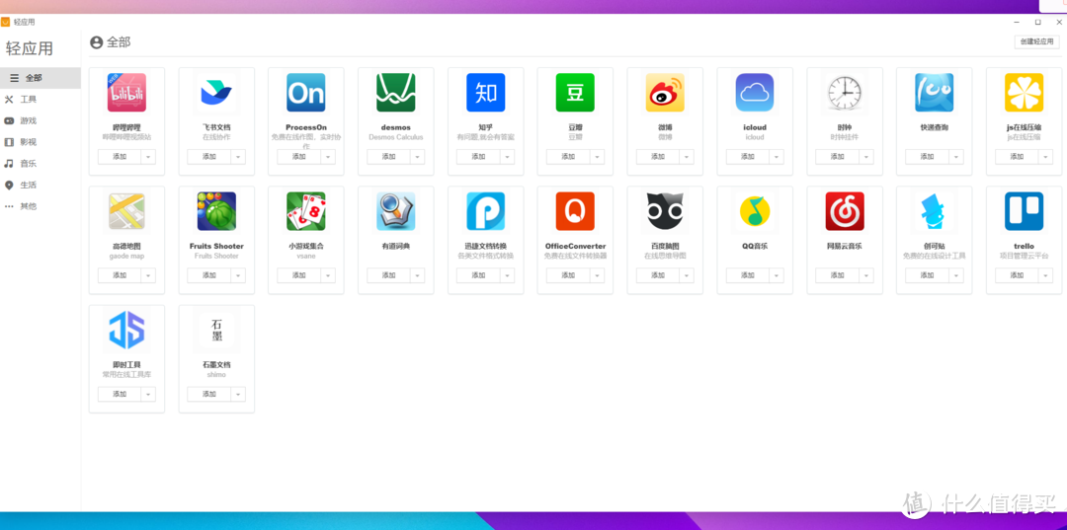The height and width of the screenshot is (530, 1067).
Task: Add the 微博 app via 添加
Action: coord(658,157)
